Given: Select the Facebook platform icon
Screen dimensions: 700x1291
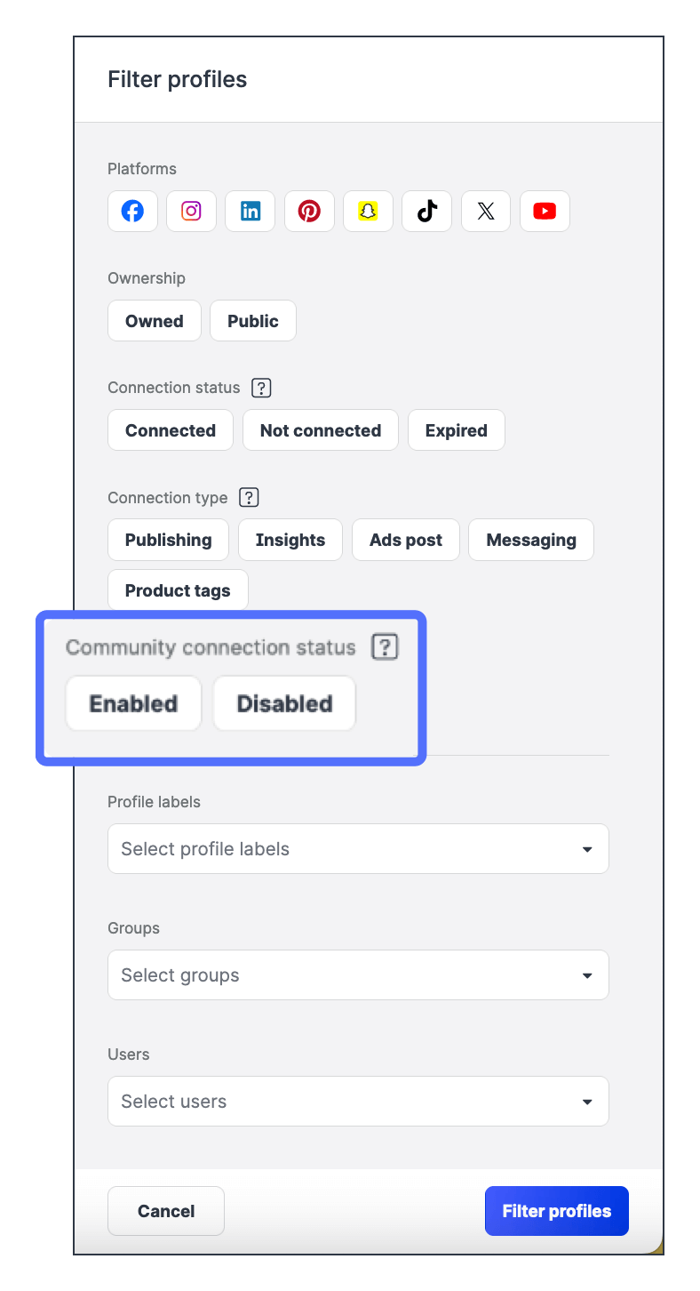Looking at the screenshot, I should point(131,211).
